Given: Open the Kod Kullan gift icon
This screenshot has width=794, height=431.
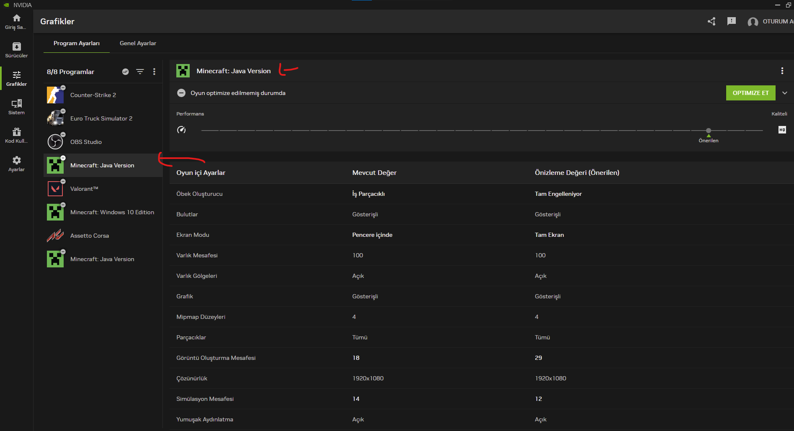Looking at the screenshot, I should click(x=16, y=132).
